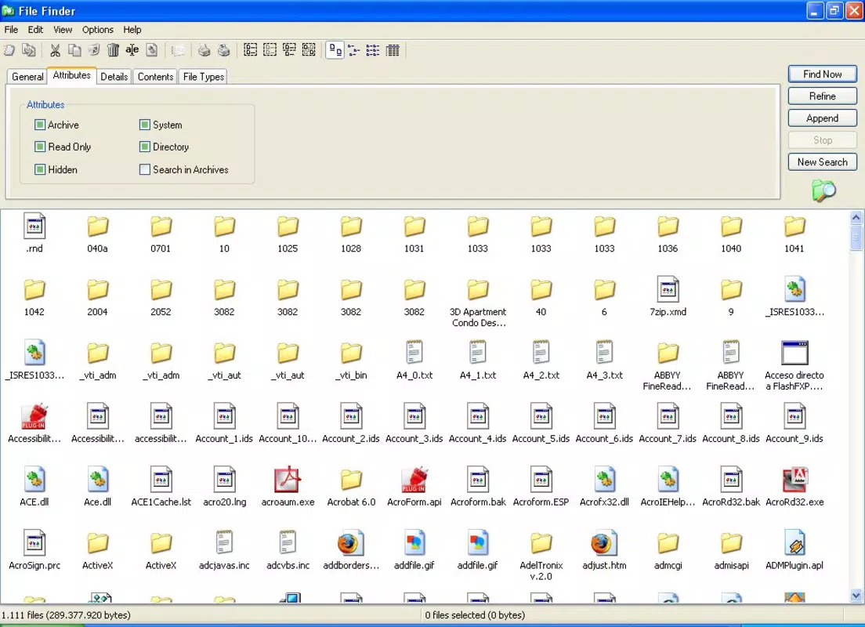Screen dimensions: 865x627
Task: Open the Edit menu
Action: click(35, 30)
